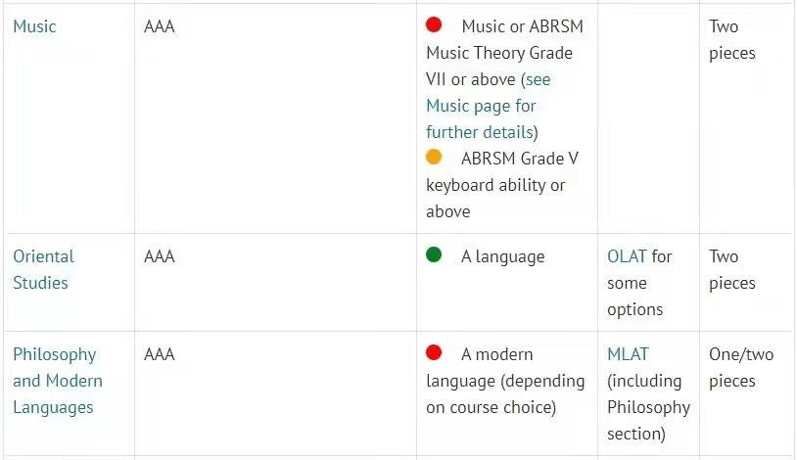Click 'Two pieces' in the Music row
The image size is (797, 460).
pyautogui.click(x=732, y=40)
